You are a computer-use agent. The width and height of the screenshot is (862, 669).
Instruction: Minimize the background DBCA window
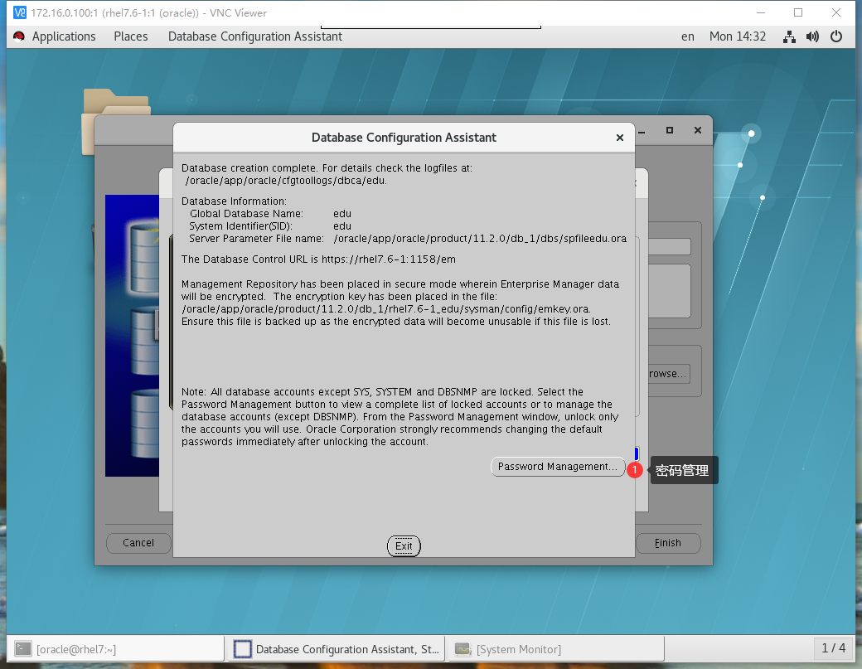point(642,131)
